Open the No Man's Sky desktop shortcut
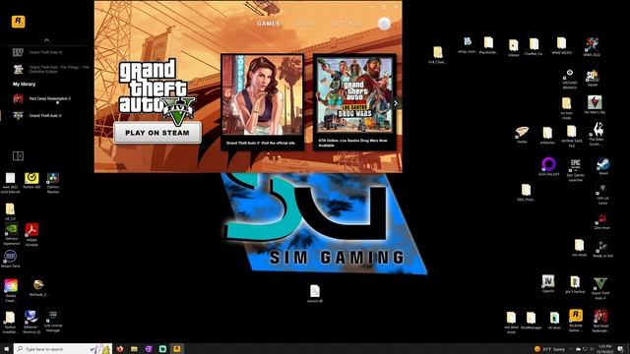The width and height of the screenshot is (630, 354). tap(595, 105)
